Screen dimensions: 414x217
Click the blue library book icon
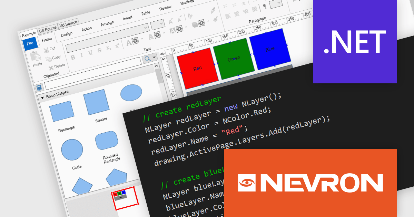pos(39,87)
